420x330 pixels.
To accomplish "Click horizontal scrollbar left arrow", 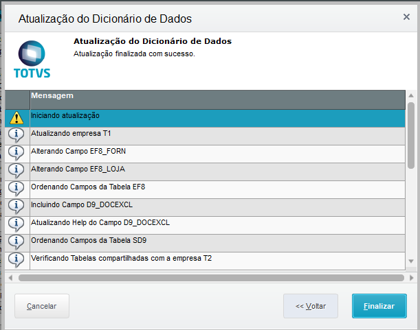I will [x=10, y=278].
